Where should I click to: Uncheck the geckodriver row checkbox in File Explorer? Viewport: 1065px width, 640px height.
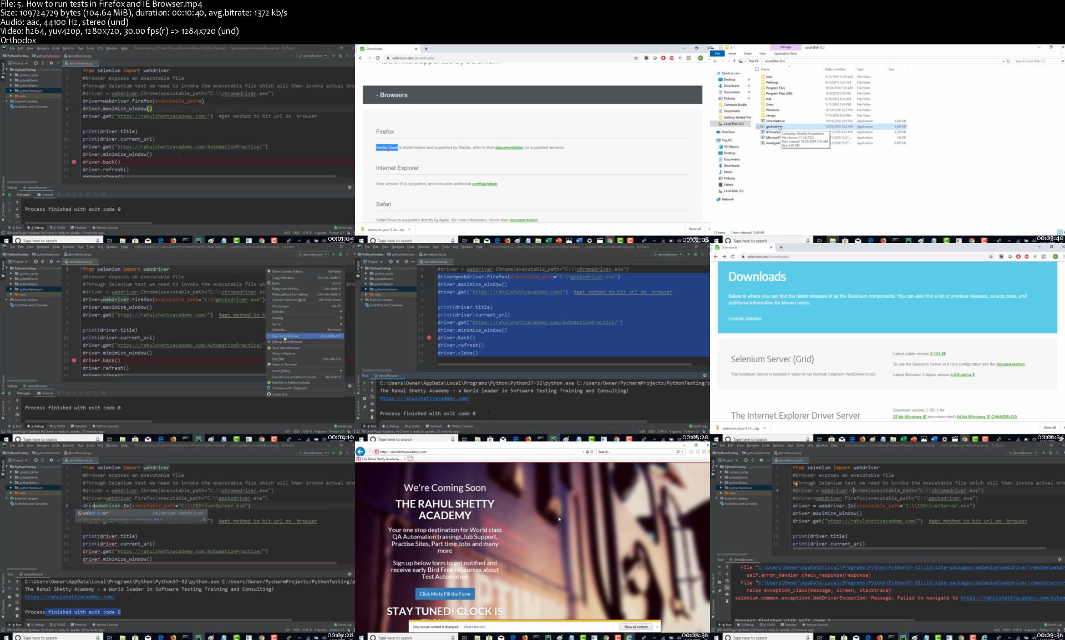[x=758, y=126]
